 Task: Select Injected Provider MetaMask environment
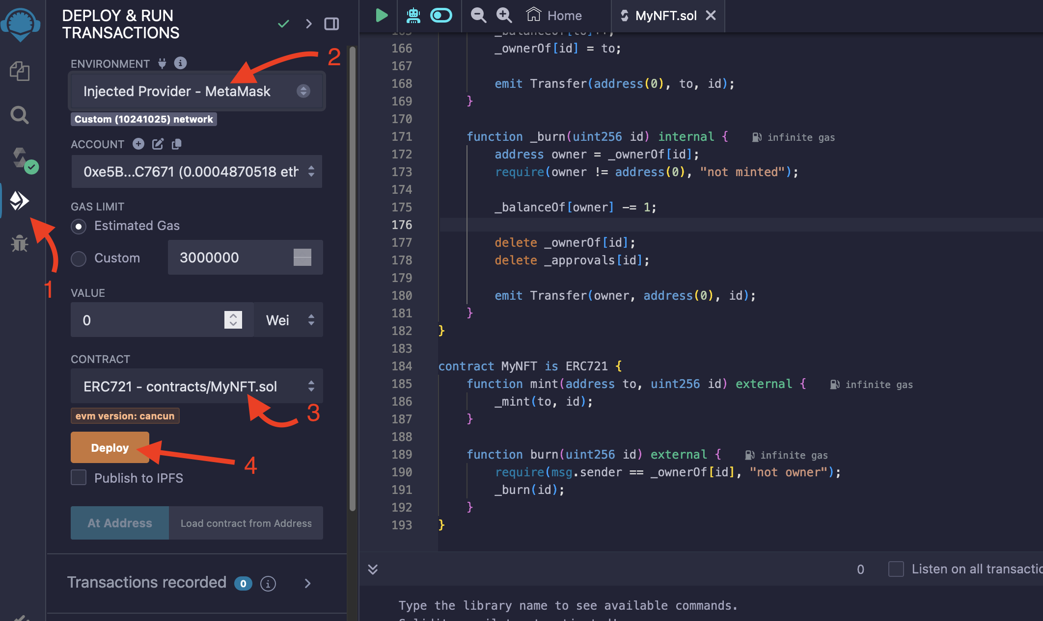(195, 91)
